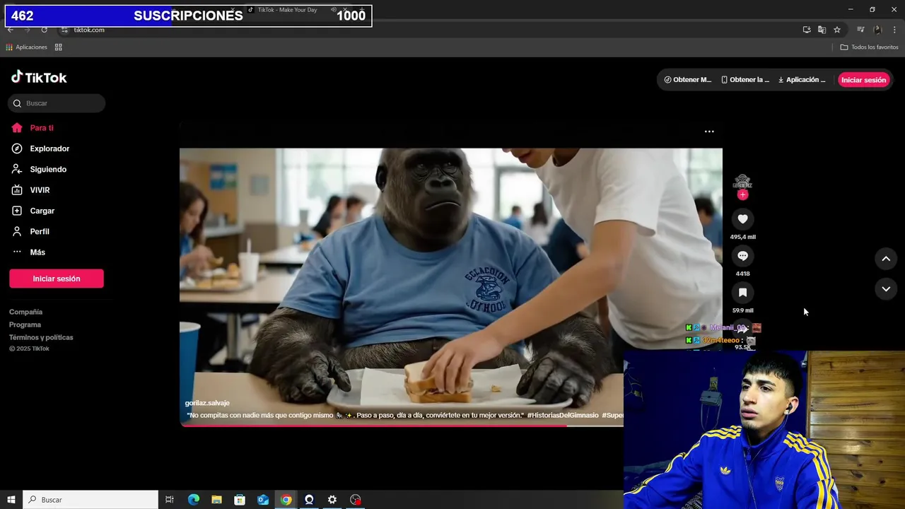This screenshot has width=905, height=509.
Task: Launch Microsoft Edge from the taskbar
Action: (x=194, y=500)
